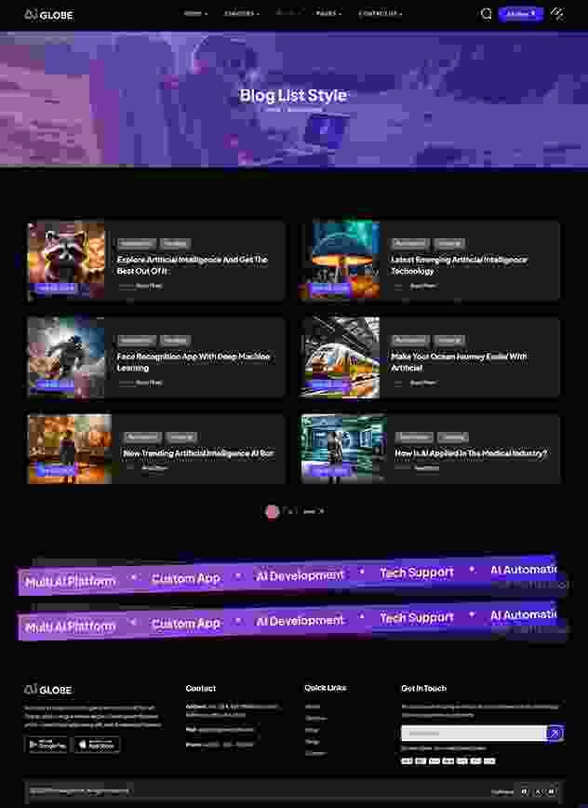The height and width of the screenshot is (808, 588).
Task: Click the last social icon in footer bar
Action: pyautogui.click(x=551, y=791)
